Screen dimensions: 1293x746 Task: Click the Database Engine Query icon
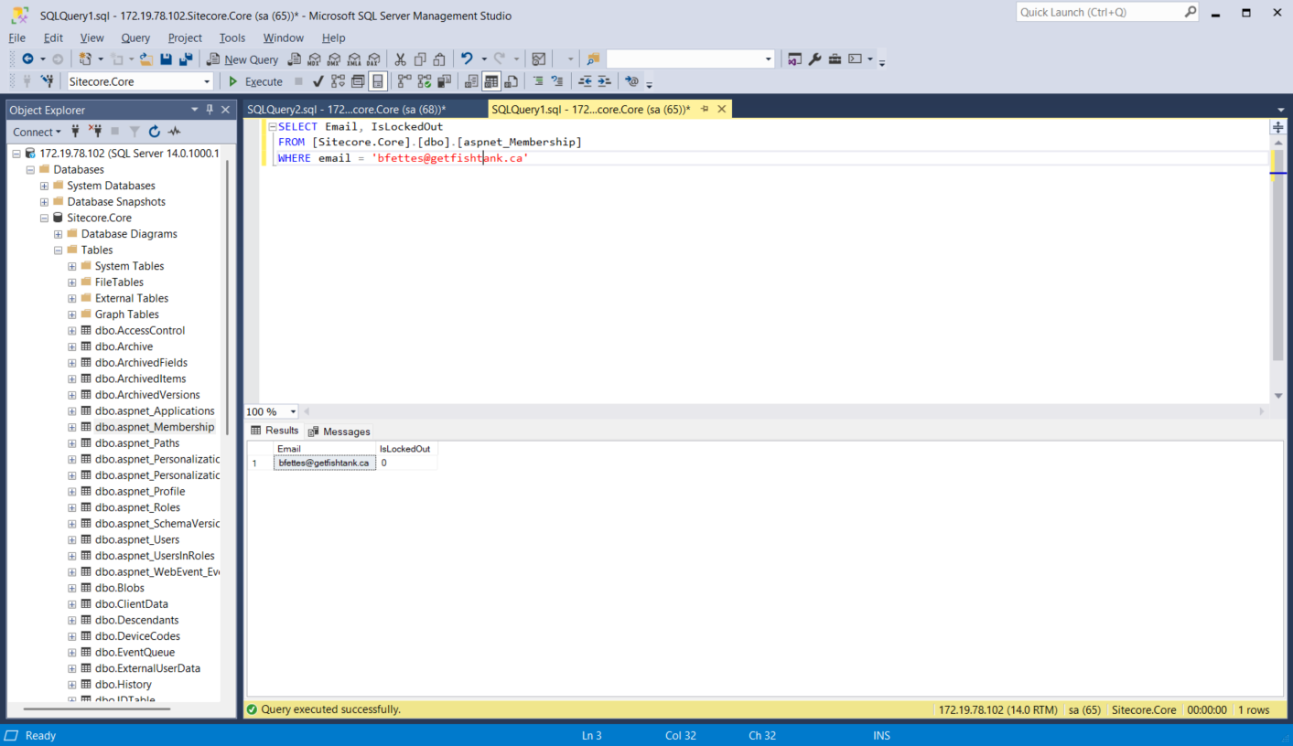294,59
